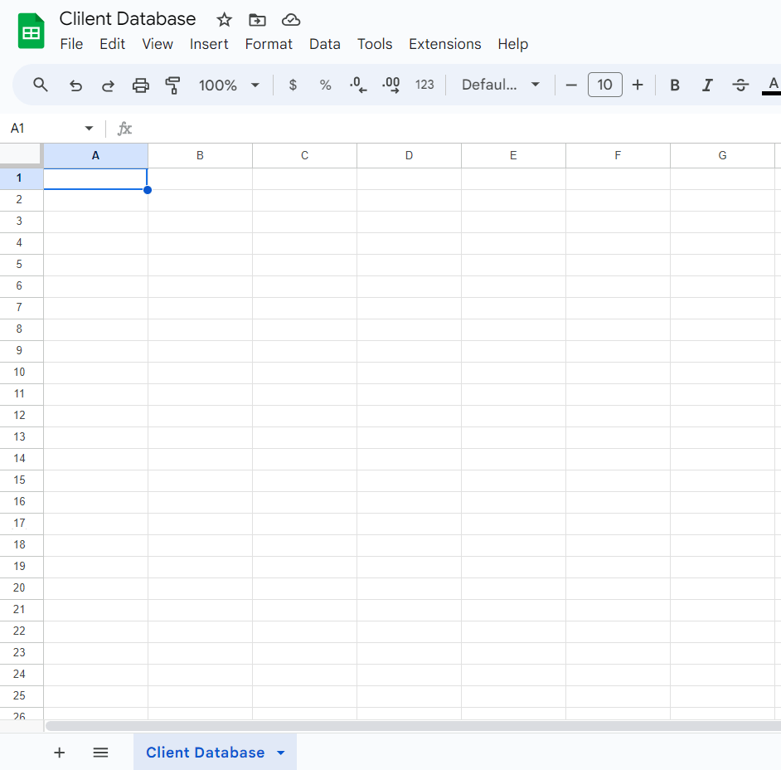Show the all sheets list
The image size is (781, 770).
[100, 753]
